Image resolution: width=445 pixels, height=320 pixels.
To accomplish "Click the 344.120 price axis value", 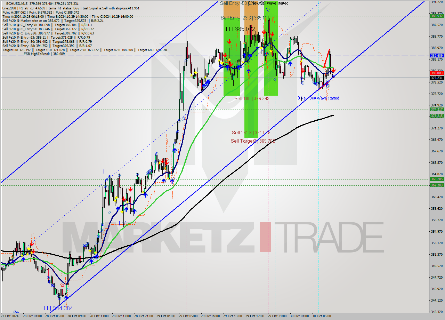I will point(437,300).
